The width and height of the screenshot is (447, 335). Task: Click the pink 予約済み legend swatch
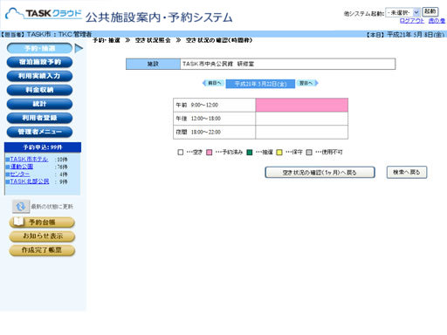[210, 152]
